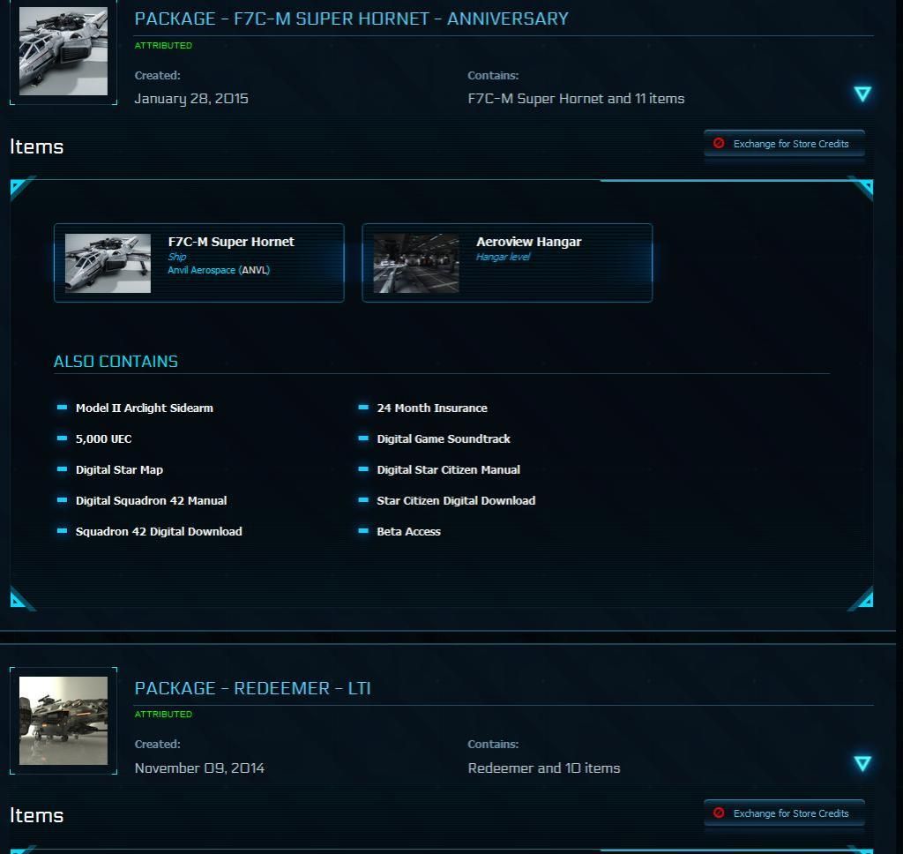The width and height of the screenshot is (903, 854).
Task: Click the Anvil Aerospace manufacturer link
Action: pyautogui.click(x=201, y=270)
